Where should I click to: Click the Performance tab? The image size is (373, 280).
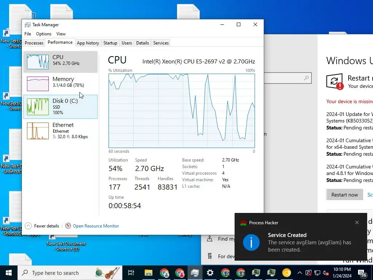coord(60,42)
